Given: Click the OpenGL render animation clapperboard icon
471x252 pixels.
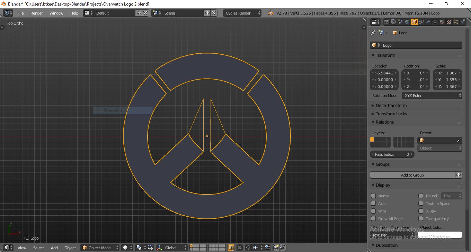Looking at the screenshot, I should pos(283,247).
